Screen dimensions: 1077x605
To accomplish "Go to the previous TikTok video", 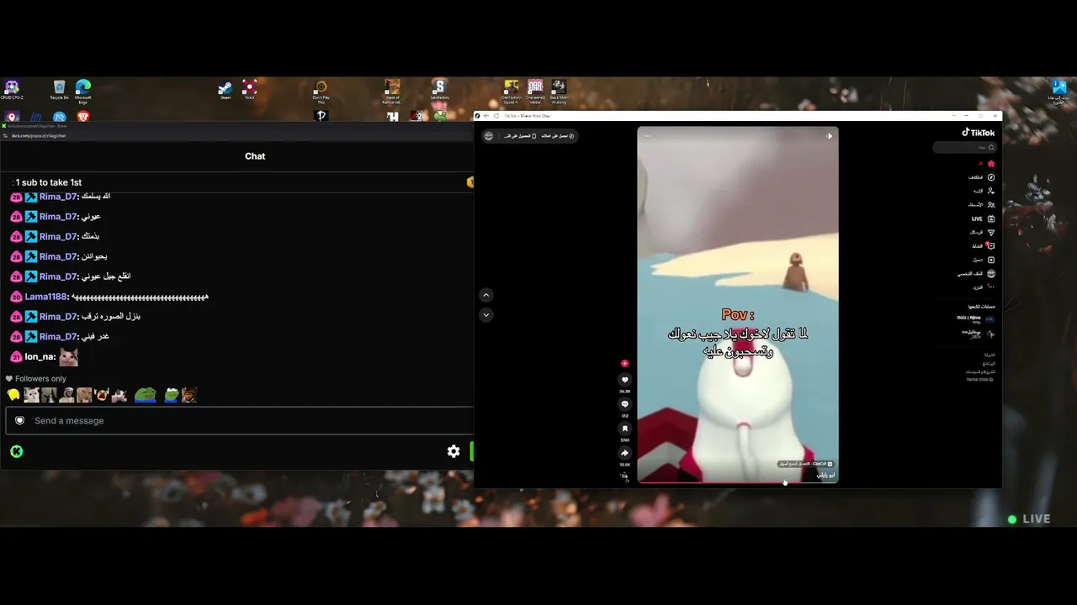I will (x=485, y=295).
